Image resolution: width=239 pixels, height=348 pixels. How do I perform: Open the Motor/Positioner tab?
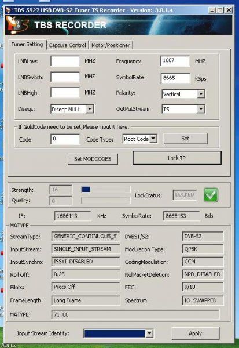(111, 45)
